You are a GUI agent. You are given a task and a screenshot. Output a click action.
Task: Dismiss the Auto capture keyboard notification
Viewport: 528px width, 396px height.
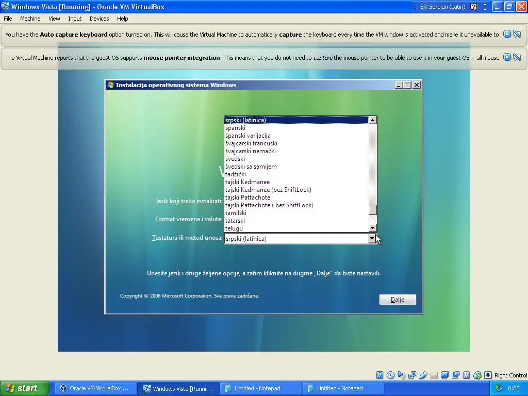(507, 34)
